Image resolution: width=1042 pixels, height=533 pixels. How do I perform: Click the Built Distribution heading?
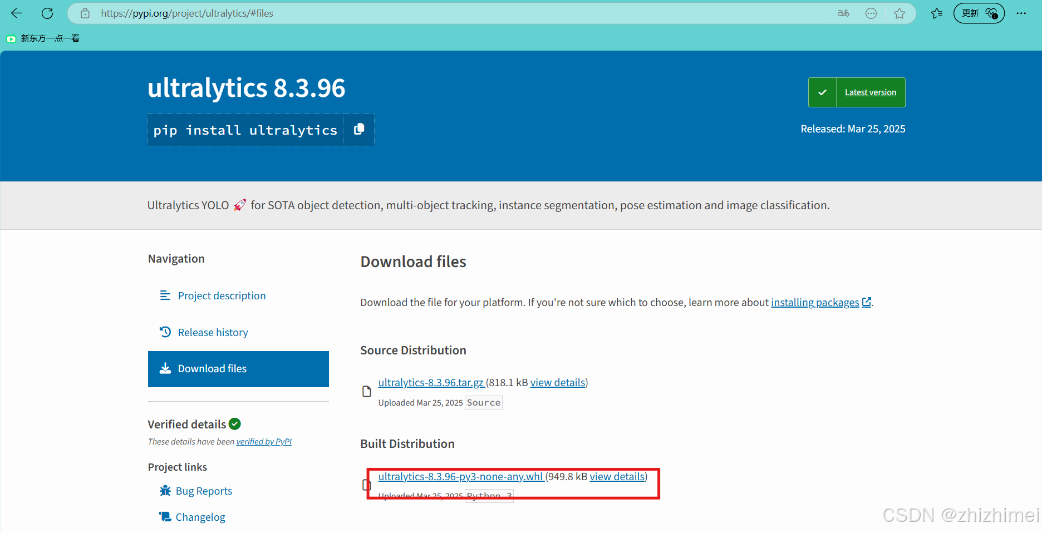407,443
